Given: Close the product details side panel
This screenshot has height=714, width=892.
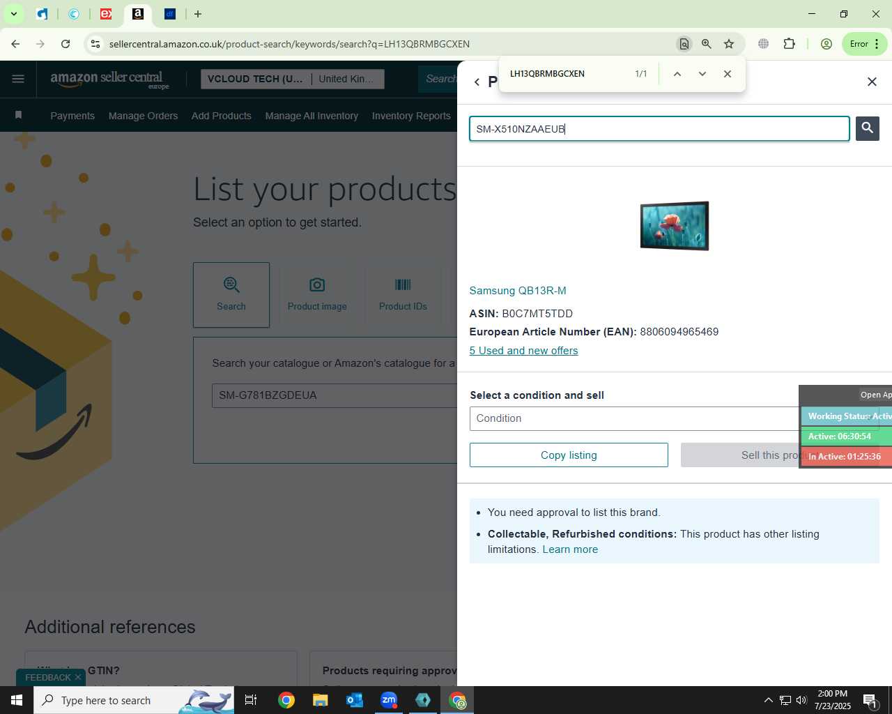Looking at the screenshot, I should (x=872, y=82).
